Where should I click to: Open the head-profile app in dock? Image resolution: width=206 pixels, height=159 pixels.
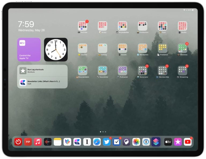pyautogui.click(x=126, y=142)
